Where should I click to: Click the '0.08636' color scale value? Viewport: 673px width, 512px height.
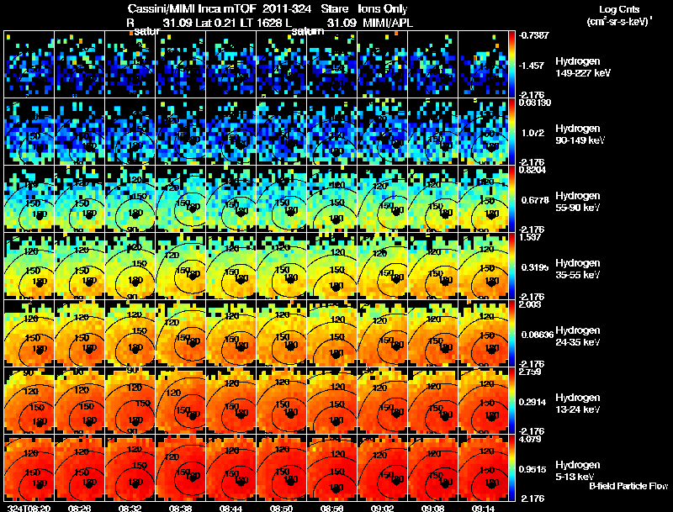pos(538,335)
